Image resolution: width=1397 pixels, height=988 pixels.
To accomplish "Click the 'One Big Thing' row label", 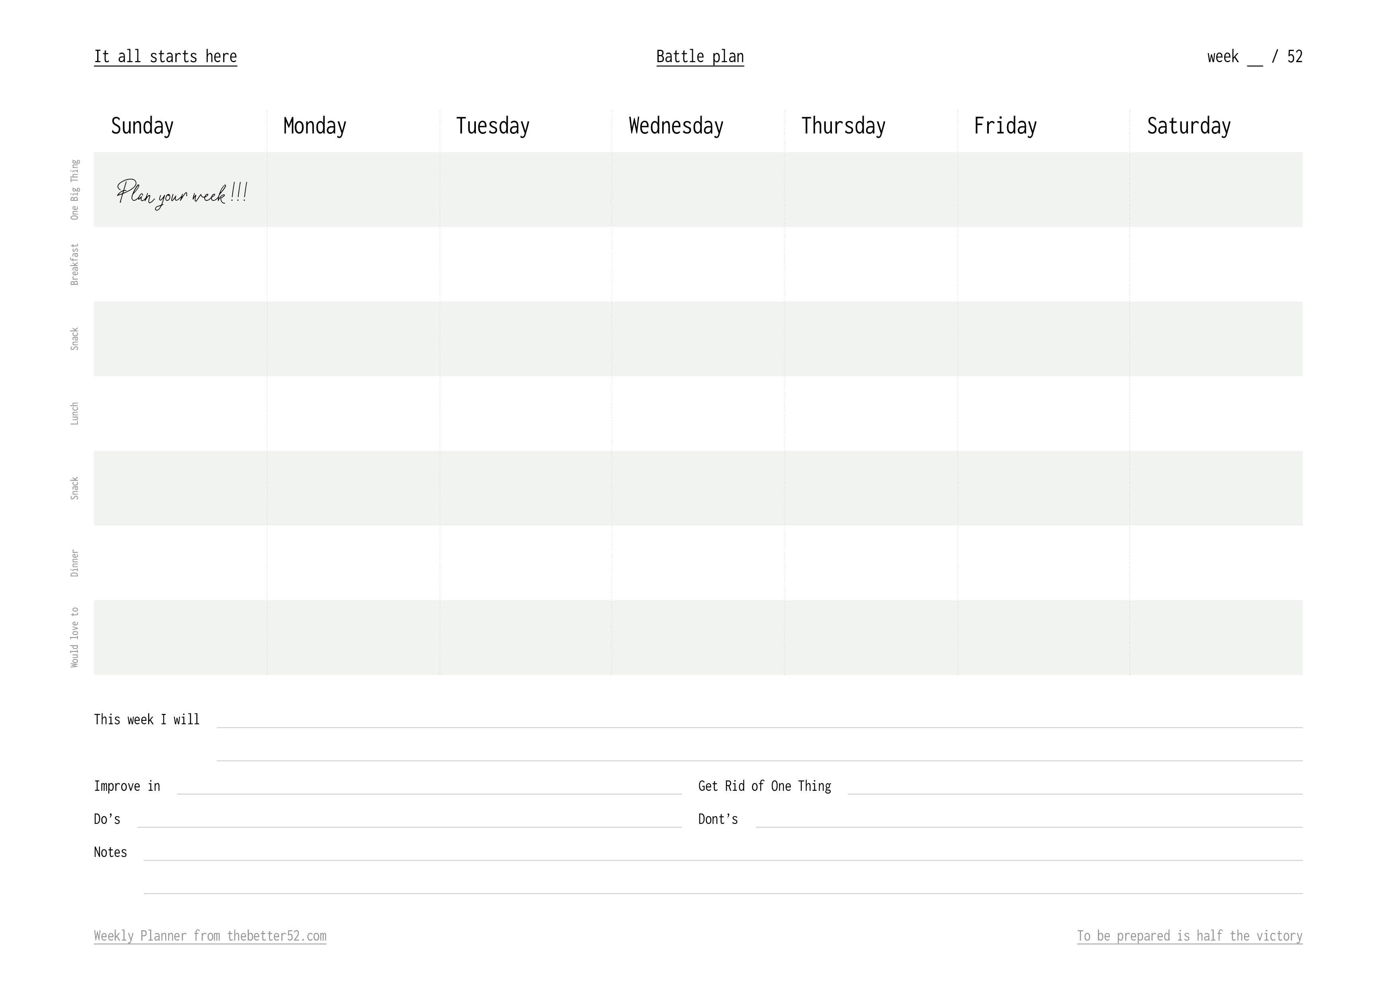I will coord(75,189).
